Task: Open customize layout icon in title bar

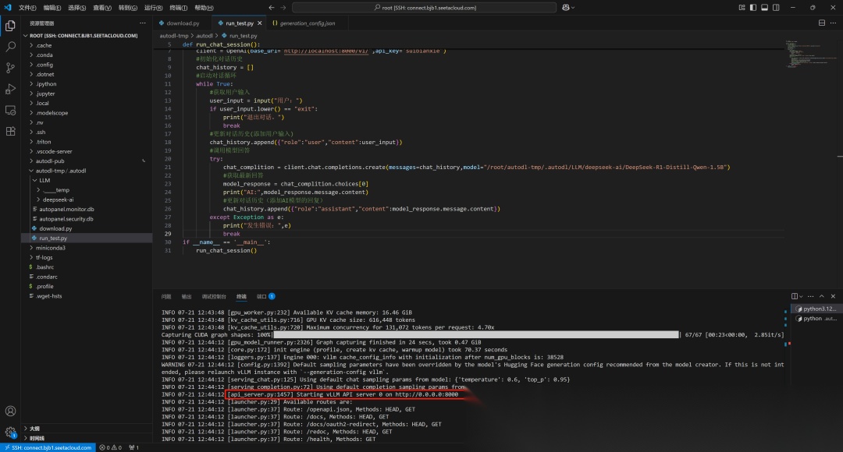Action: pyautogui.click(x=742, y=8)
